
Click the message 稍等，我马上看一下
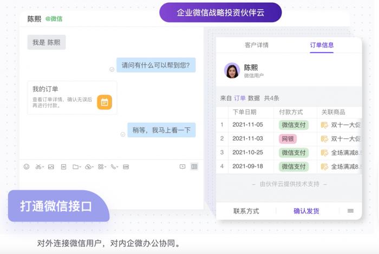pos(161,130)
